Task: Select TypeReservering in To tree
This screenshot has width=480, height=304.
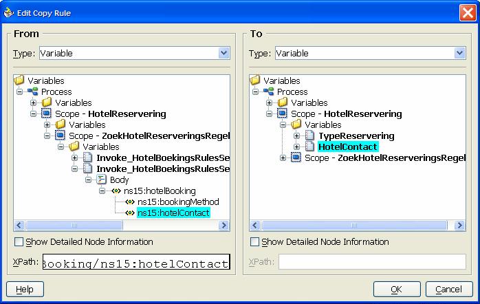Action: tap(356, 135)
